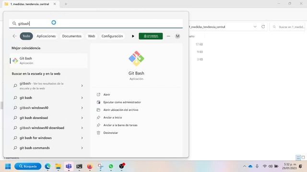Switch to the Configuración filter tab
The width and height of the screenshot is (307, 172).
[x=112, y=36]
